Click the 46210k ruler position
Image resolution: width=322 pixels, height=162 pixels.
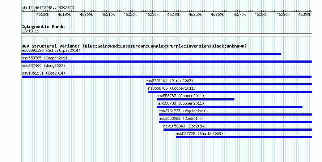coord(108,15)
